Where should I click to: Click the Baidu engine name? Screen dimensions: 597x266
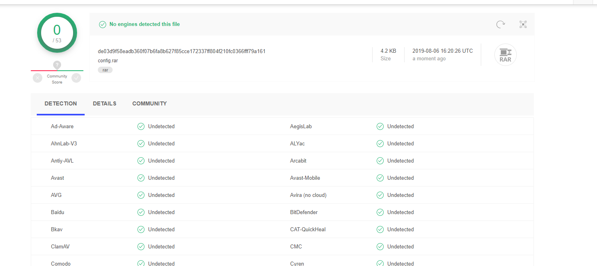(58, 212)
